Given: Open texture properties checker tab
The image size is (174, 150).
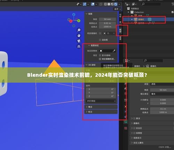Looking at the screenshot, I should tap(126, 128).
